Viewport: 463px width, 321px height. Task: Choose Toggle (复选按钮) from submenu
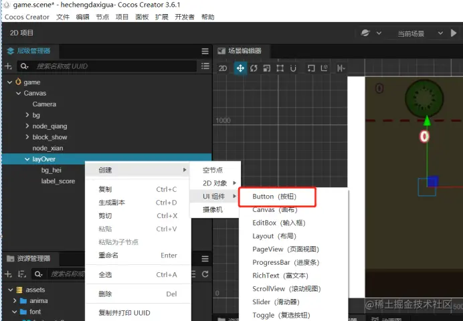pos(282,315)
